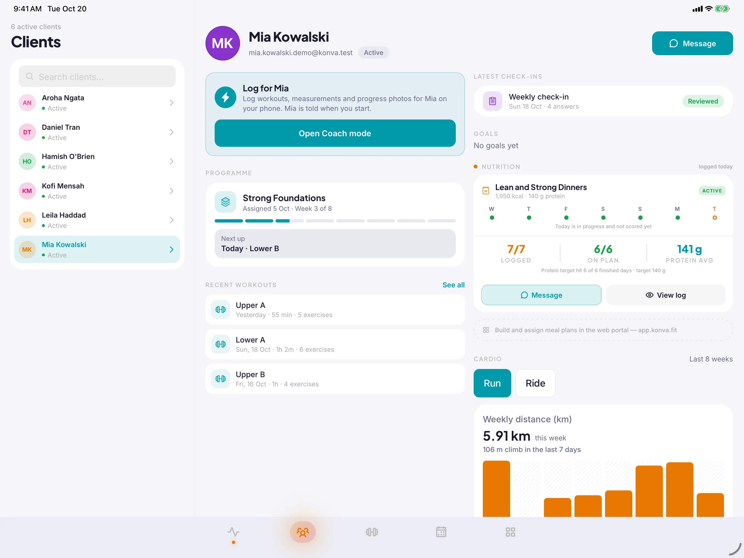Click the Lower A dumbbell icon

(221, 344)
